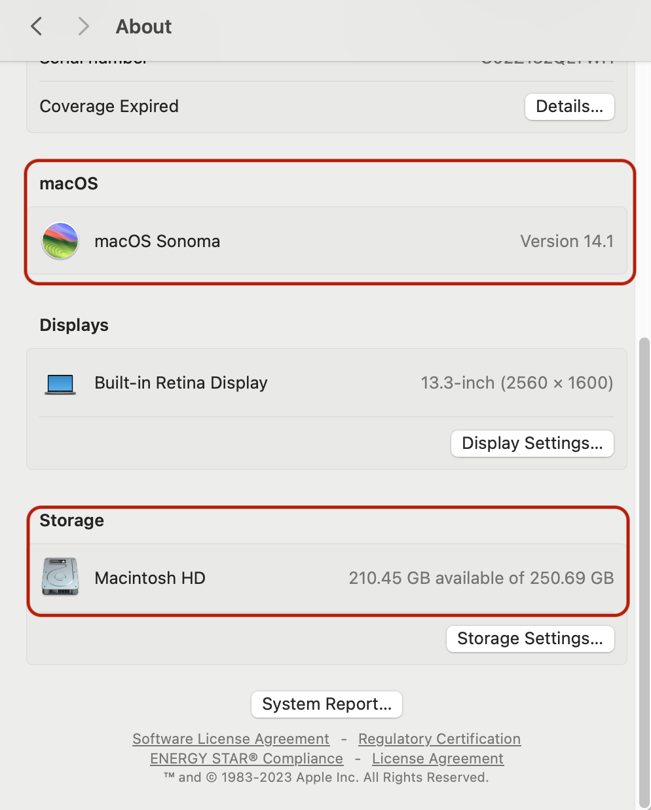Click the Version 14.1 text
This screenshot has width=651, height=810.
point(567,241)
